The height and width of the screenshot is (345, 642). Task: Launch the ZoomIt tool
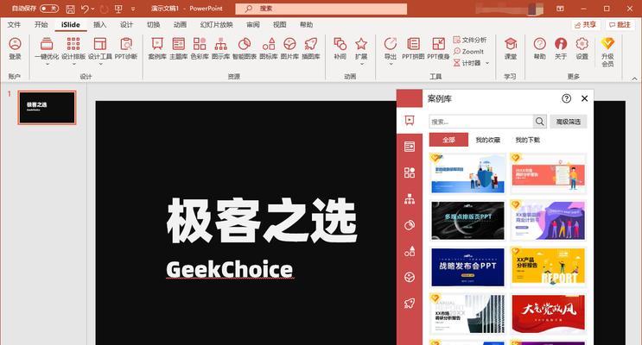click(468, 52)
